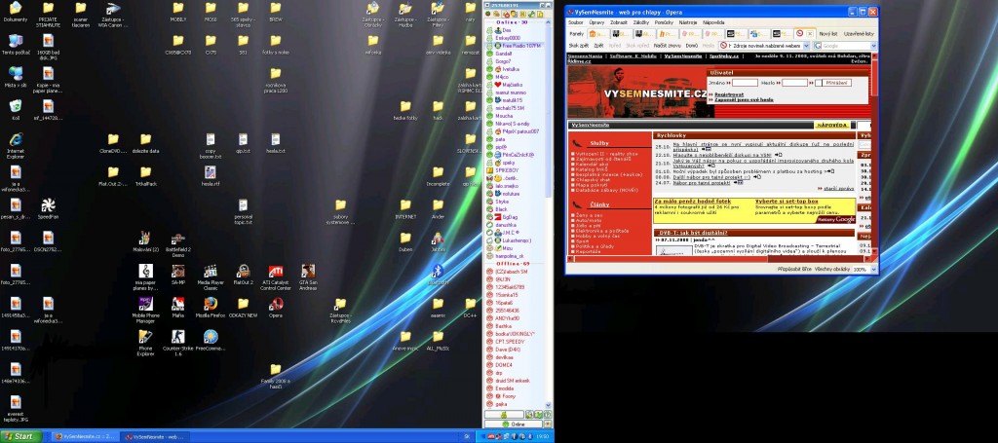Screen dimensions: 998x443
Task: Click the horizontal scrollbar of the webpage
Action: coord(719,258)
